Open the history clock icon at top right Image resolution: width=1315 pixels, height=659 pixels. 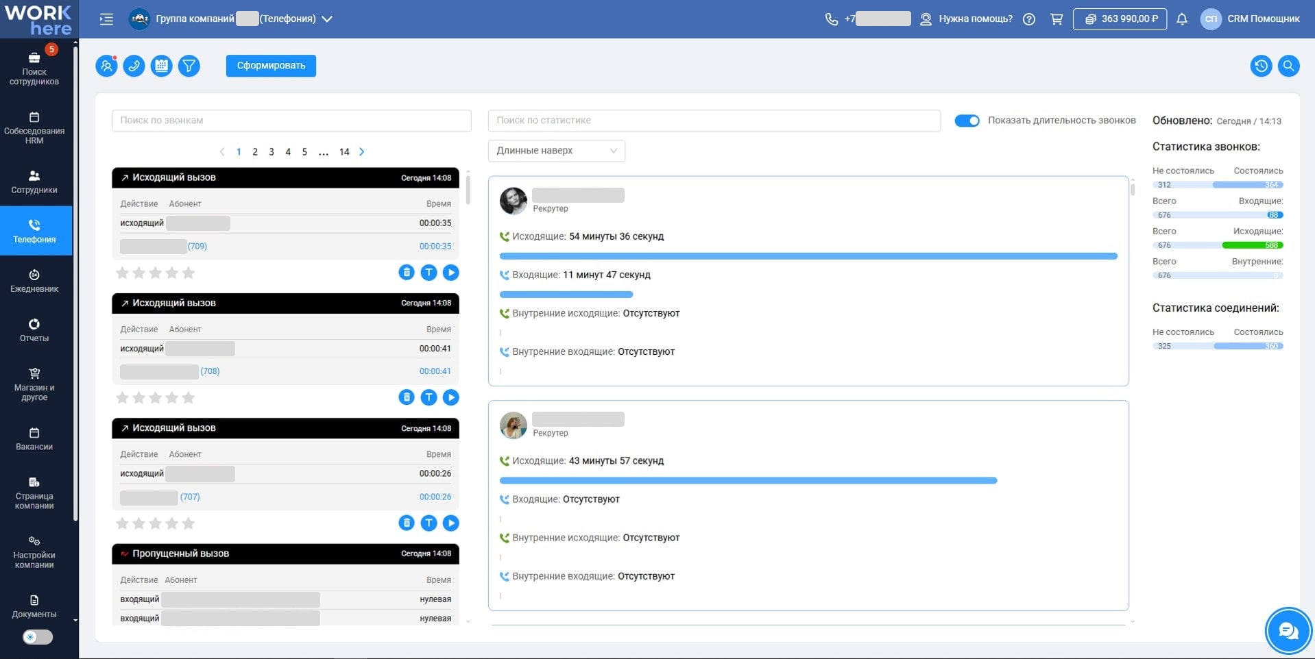tap(1261, 66)
